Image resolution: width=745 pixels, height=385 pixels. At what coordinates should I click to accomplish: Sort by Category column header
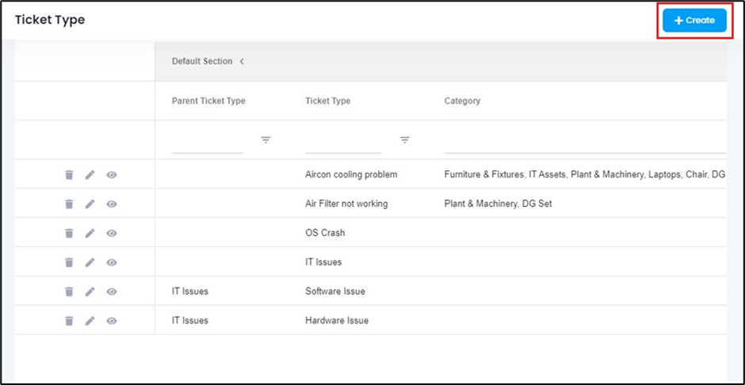click(x=462, y=101)
